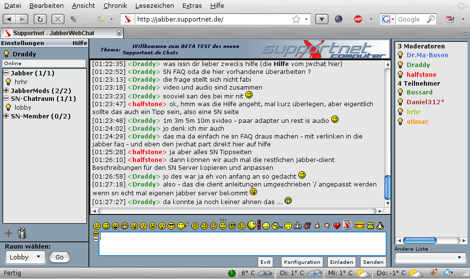Click the Senden button
Image resolution: width=470 pixels, height=279 pixels.
373,262
